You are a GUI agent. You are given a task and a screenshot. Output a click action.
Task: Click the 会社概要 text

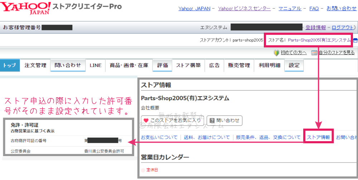pos(150,108)
